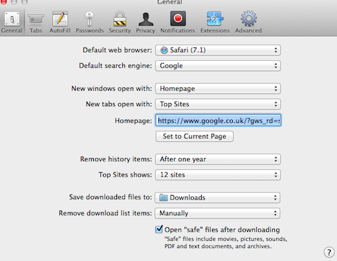The width and height of the screenshot is (337, 261).
Task: Choose number of Top Sites shown
Action: (x=218, y=175)
